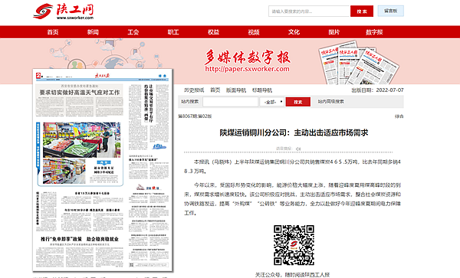The height and width of the screenshot is (278, 460).
Task: Click the in-site red 搜索 button
Action: pyautogui.click(x=298, y=102)
